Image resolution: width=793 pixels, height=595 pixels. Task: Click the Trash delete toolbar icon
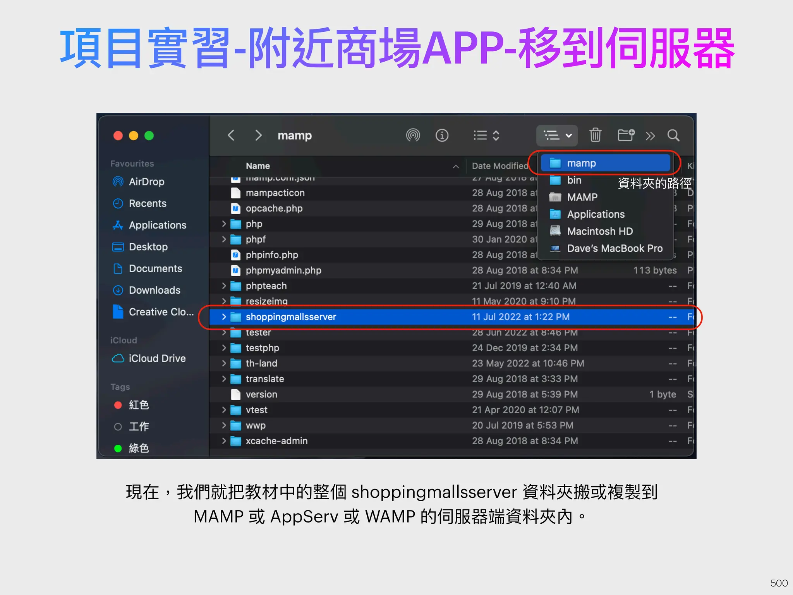(x=595, y=135)
